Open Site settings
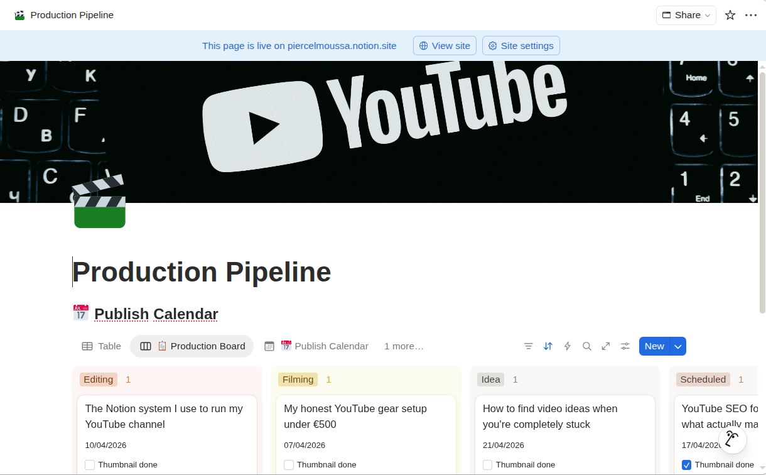 [x=521, y=46]
